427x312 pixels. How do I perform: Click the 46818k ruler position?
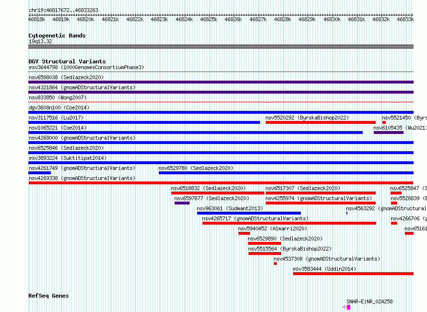[37, 19]
